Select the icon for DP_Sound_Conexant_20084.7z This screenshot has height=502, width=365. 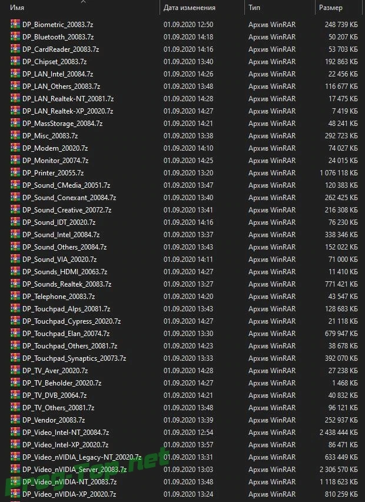15,198
